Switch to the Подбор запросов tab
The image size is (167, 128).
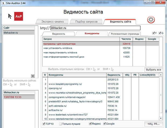click(86, 22)
